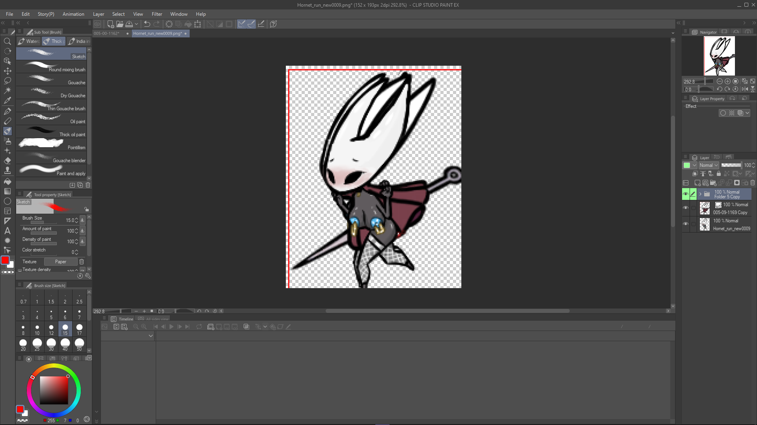Open the Animation menu
This screenshot has width=757, height=425.
73,14
